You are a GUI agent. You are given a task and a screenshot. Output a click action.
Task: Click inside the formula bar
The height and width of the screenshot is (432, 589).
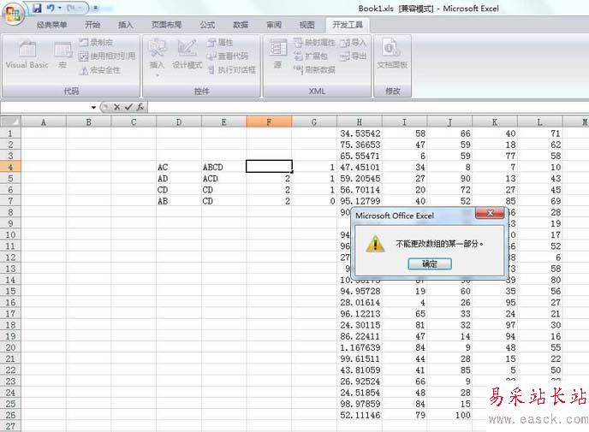[368, 107]
